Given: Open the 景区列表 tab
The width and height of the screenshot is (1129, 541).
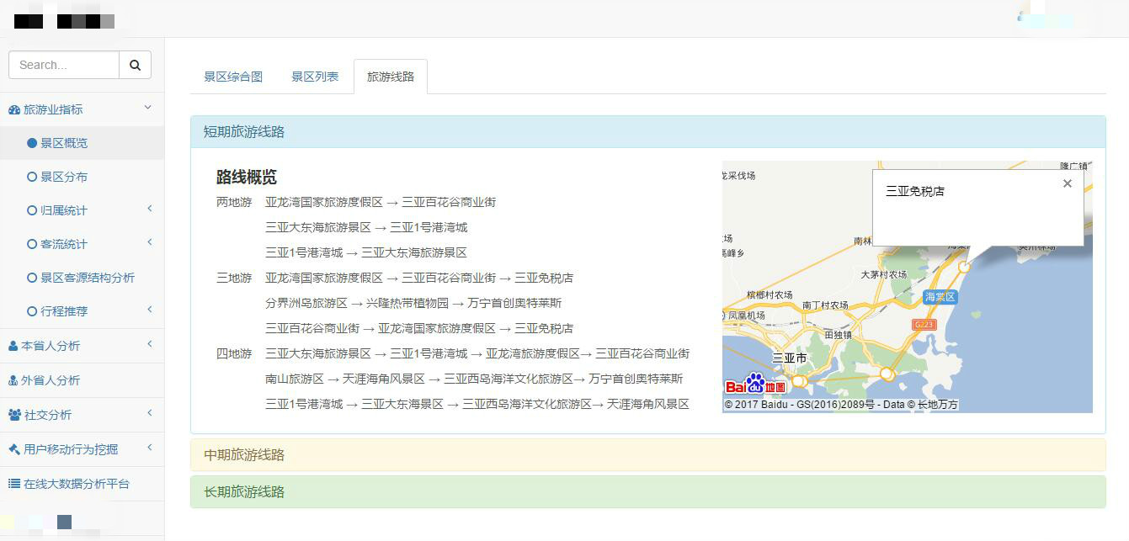Looking at the screenshot, I should (x=315, y=77).
